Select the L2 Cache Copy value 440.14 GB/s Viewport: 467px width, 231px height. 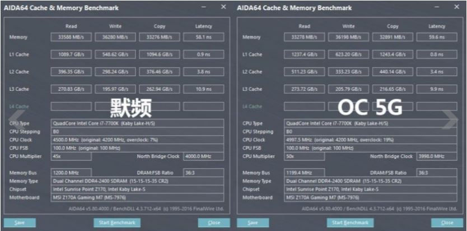[393, 72]
